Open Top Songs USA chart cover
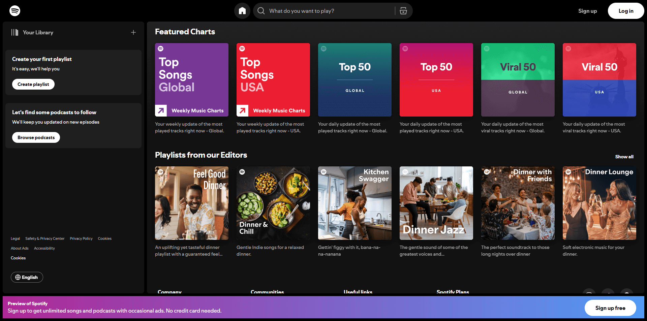This screenshot has height=321, width=647. [273, 80]
